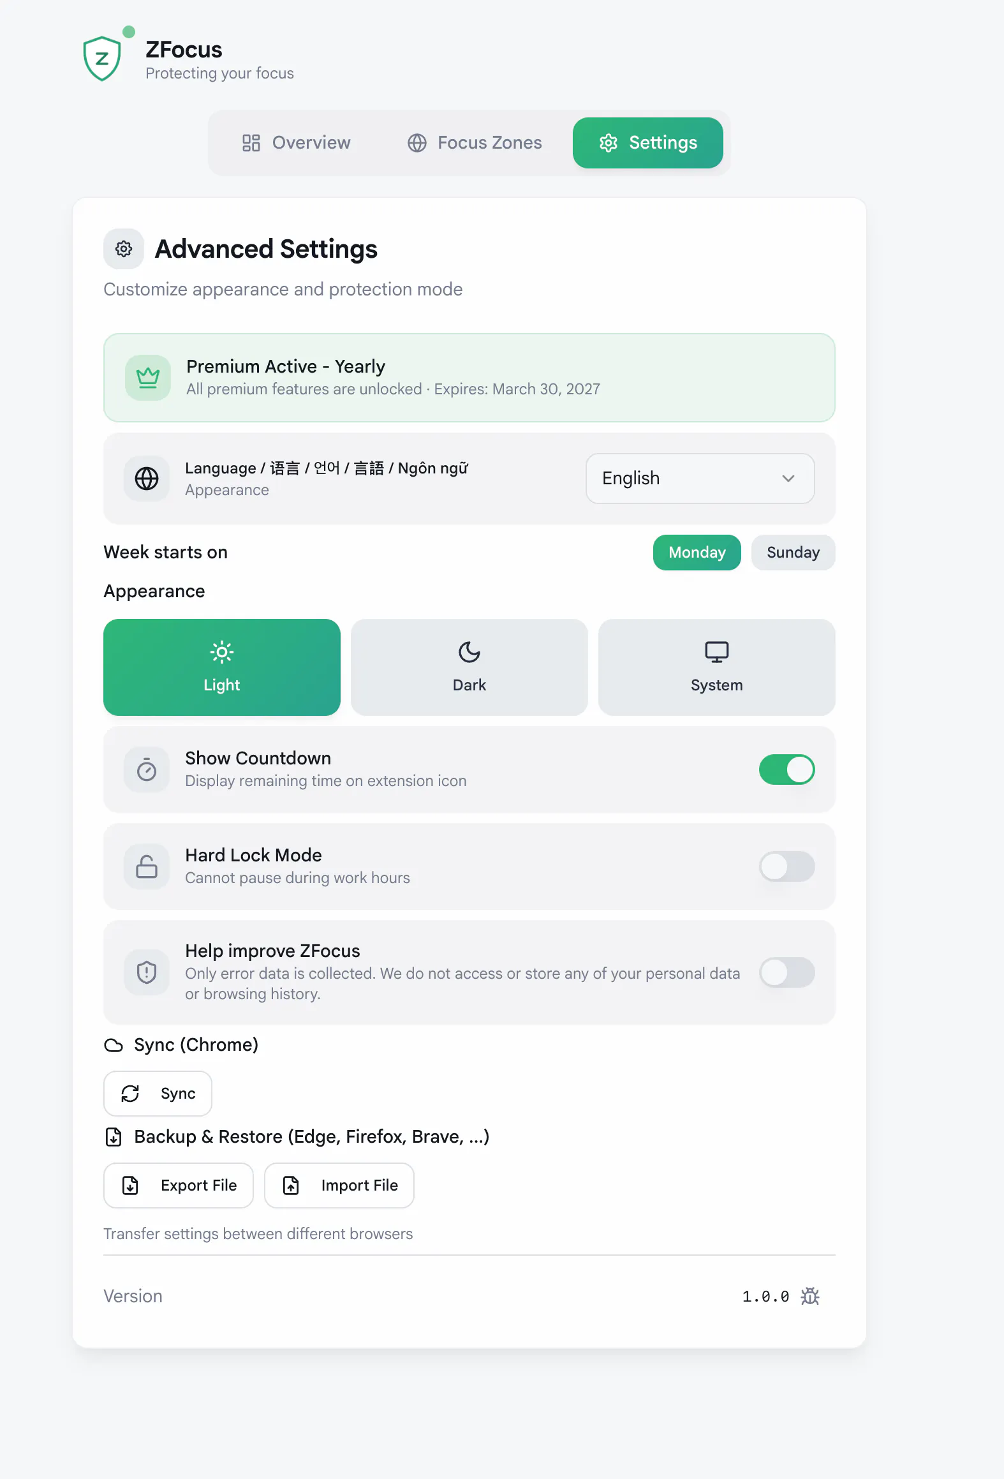Click the Hard Lock padlock icon

pos(147,866)
